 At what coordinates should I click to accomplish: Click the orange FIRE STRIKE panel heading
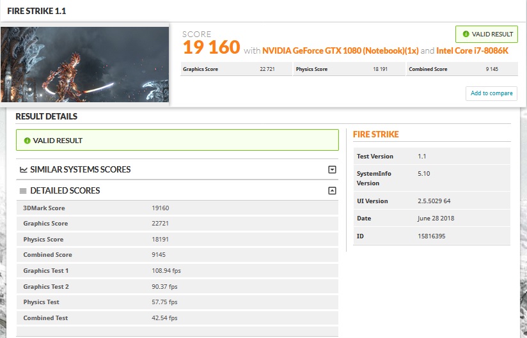click(x=376, y=135)
